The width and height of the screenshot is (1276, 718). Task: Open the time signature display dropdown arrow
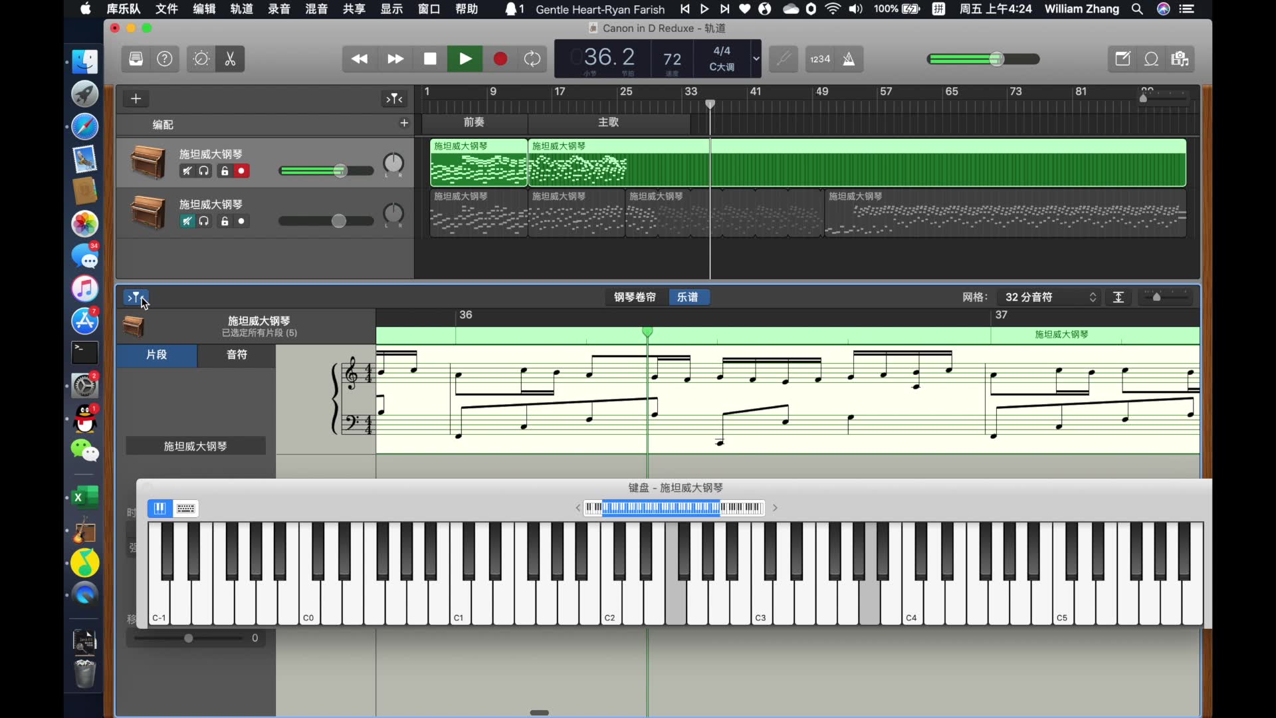click(756, 59)
